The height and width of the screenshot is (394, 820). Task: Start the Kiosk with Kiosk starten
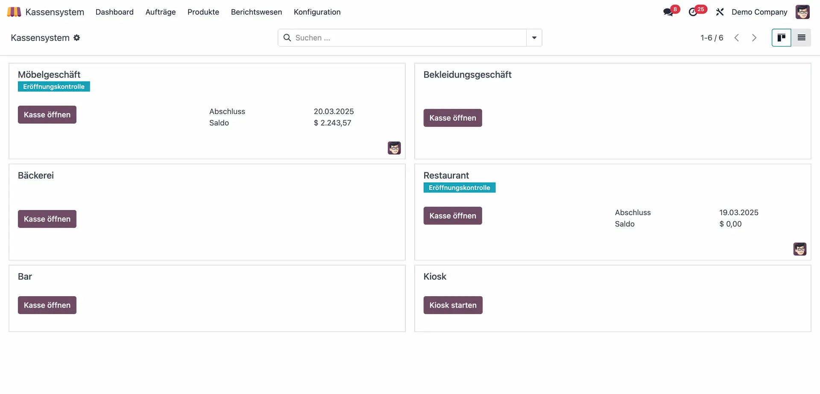(x=453, y=305)
